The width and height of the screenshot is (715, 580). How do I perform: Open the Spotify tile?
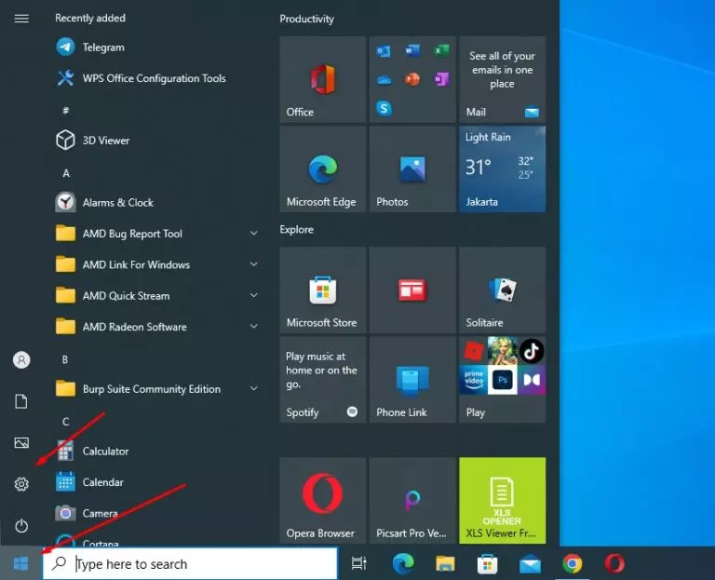pos(323,380)
